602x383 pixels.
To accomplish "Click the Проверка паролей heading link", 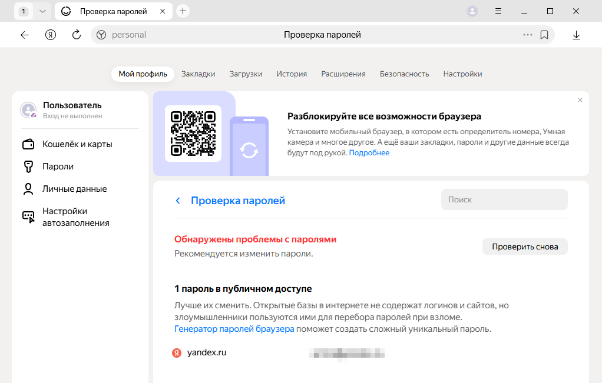I will [x=237, y=201].
